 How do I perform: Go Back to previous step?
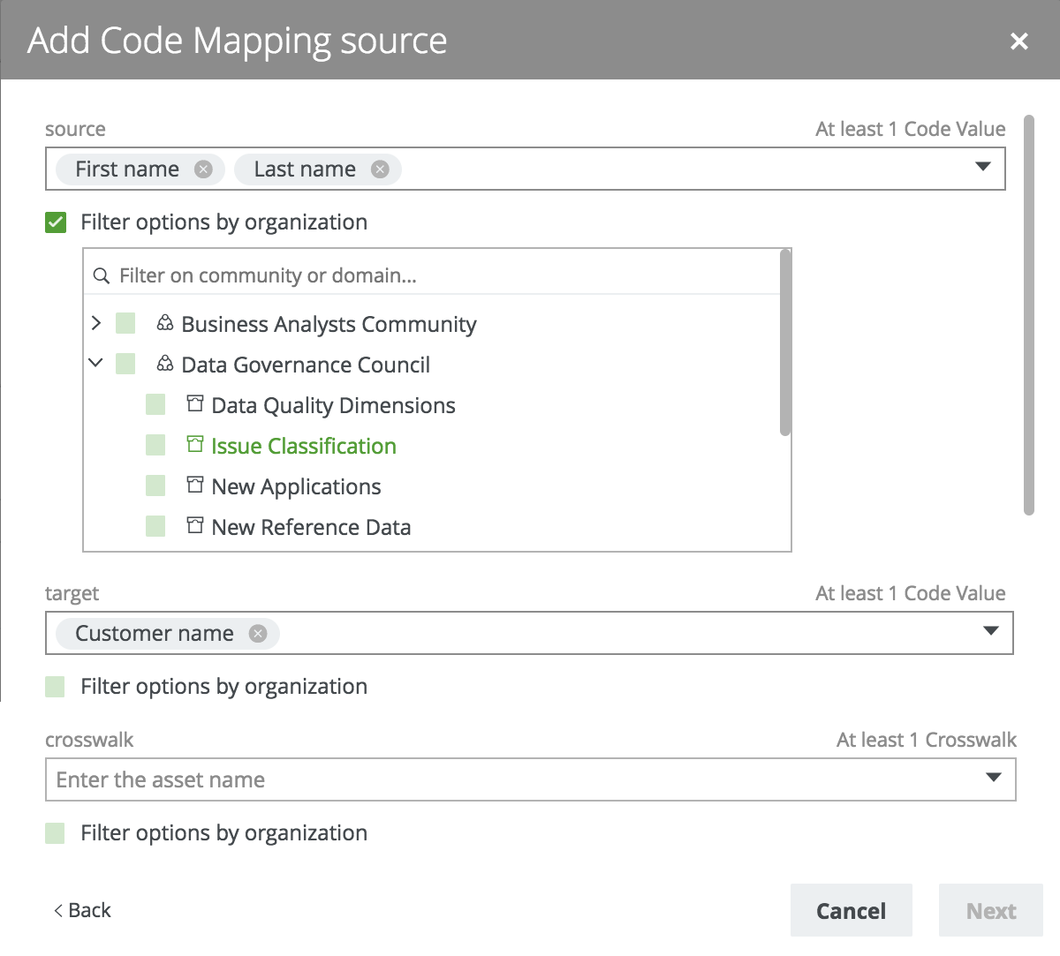82,910
